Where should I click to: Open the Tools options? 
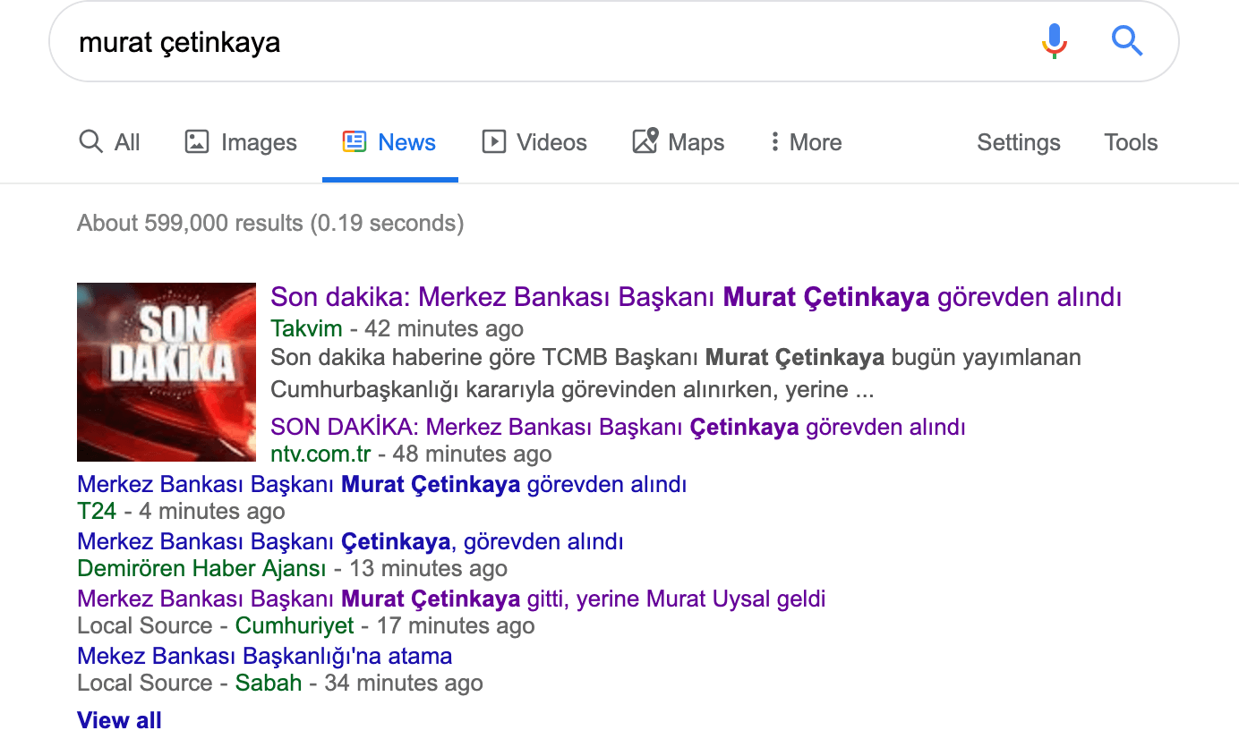click(1131, 142)
